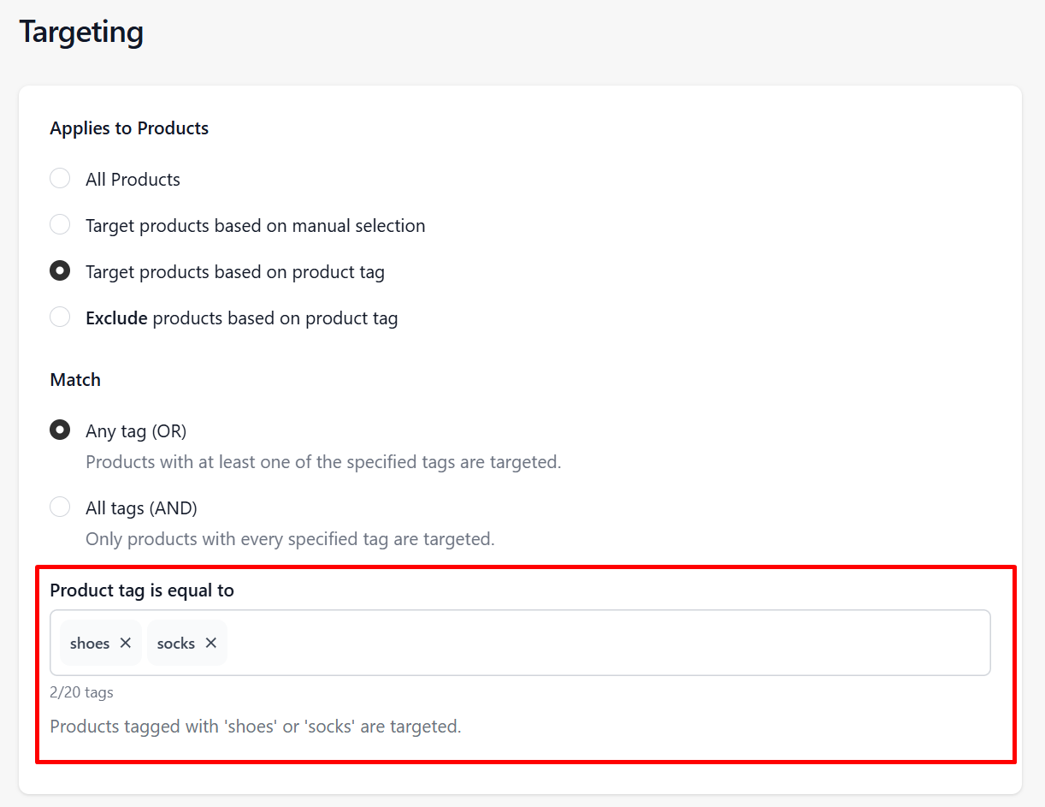Click the 'Products tagged with' summary text

pyautogui.click(x=255, y=727)
